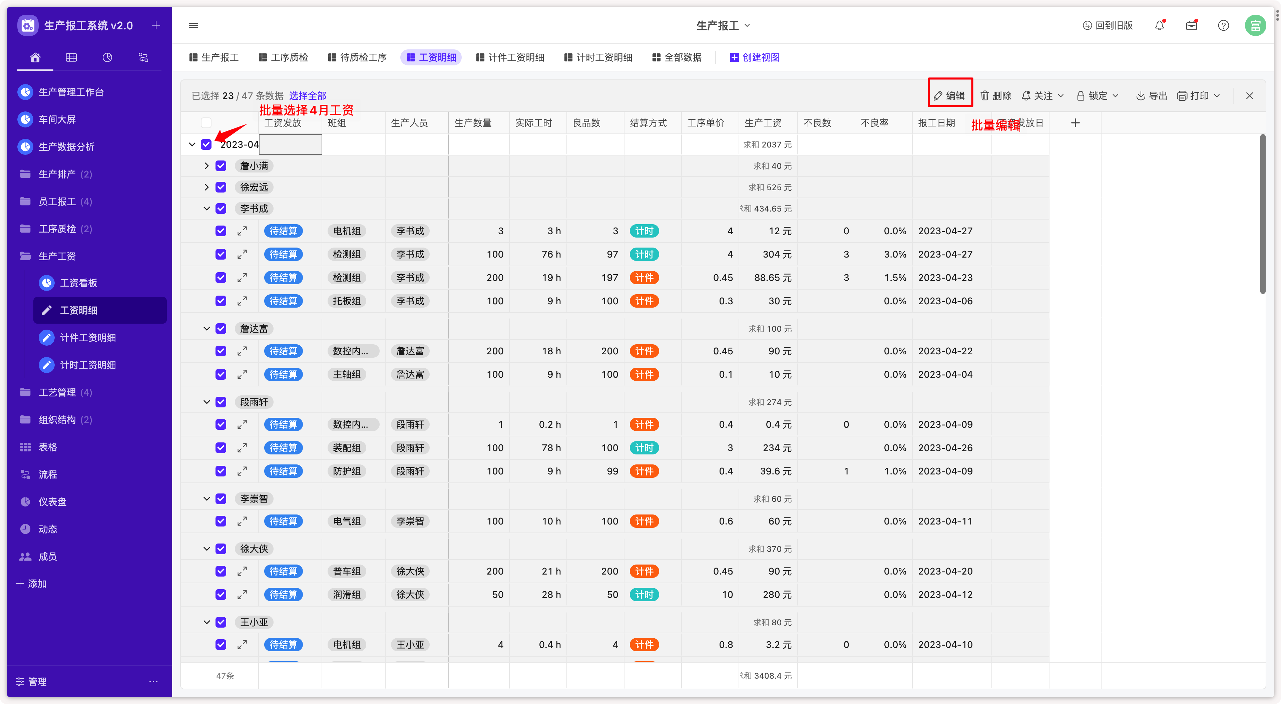This screenshot has height=704, width=1281.
Task: Open record detail icon for 润滑组 row
Action: click(x=242, y=595)
